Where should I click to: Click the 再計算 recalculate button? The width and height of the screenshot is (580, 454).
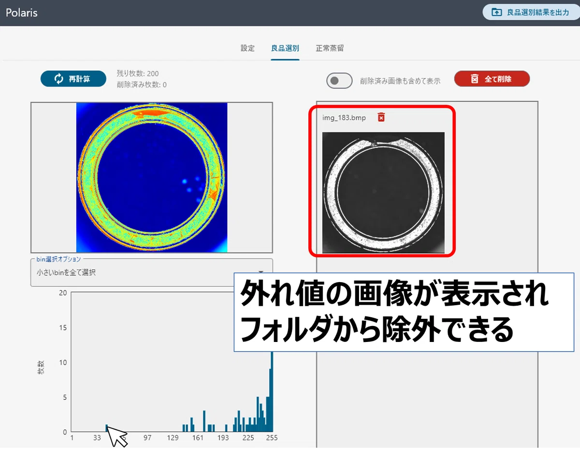click(73, 79)
